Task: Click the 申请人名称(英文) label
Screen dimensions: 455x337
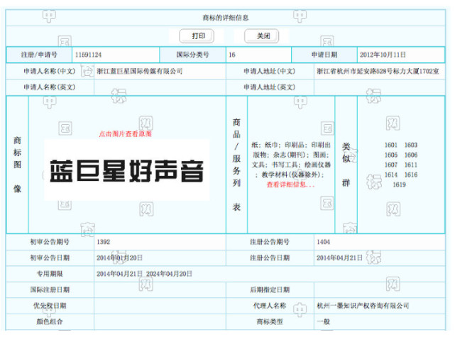Action: (50, 87)
